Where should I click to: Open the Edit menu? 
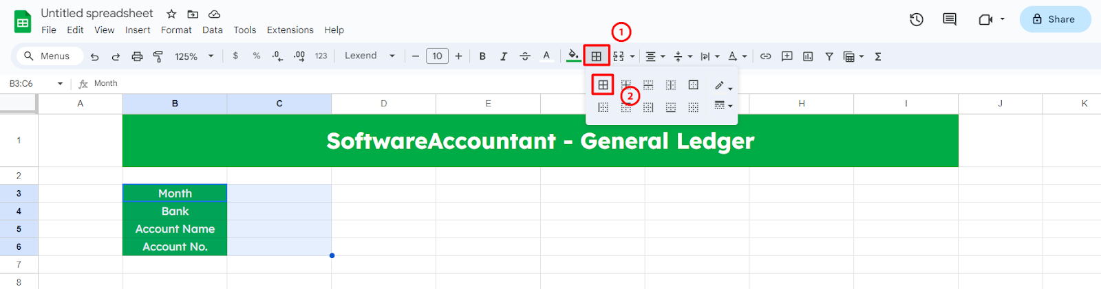75,30
